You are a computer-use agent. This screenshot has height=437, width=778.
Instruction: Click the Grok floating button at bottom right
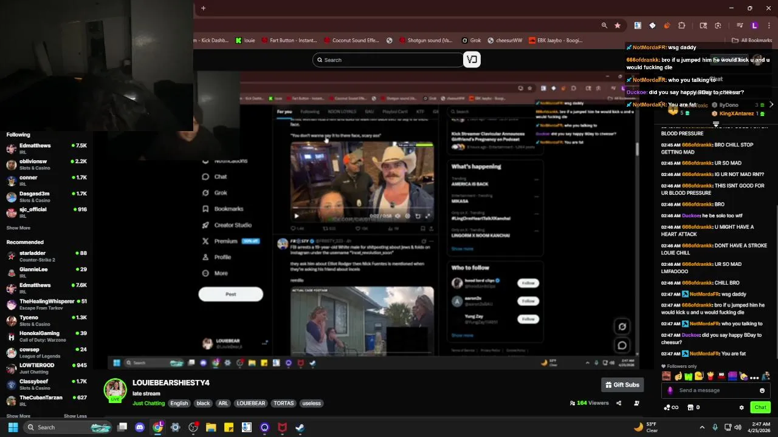click(x=622, y=327)
